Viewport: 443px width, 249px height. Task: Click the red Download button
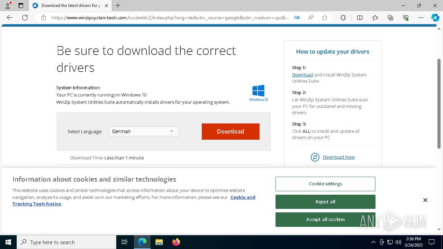coord(230,131)
